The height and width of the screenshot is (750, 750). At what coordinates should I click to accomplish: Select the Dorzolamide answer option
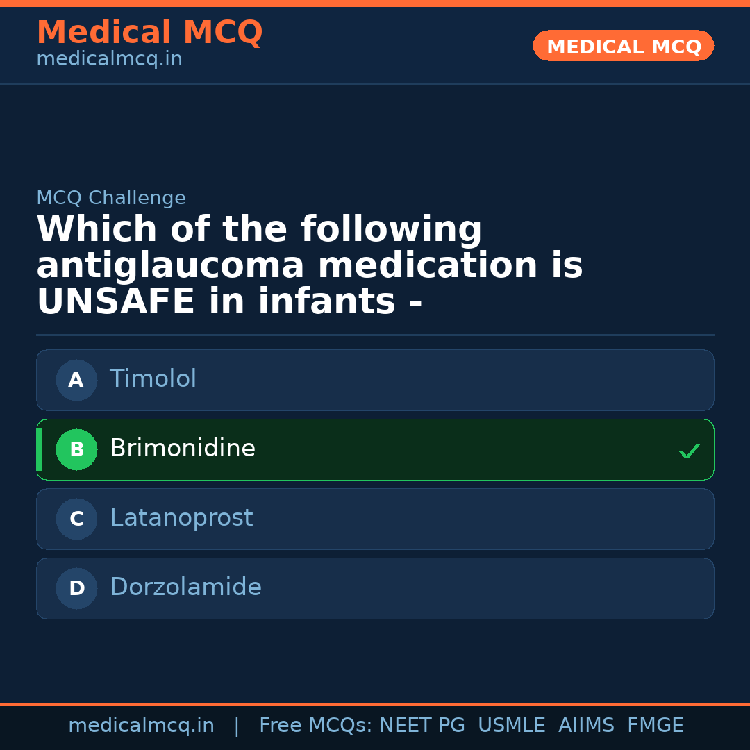tap(375, 588)
